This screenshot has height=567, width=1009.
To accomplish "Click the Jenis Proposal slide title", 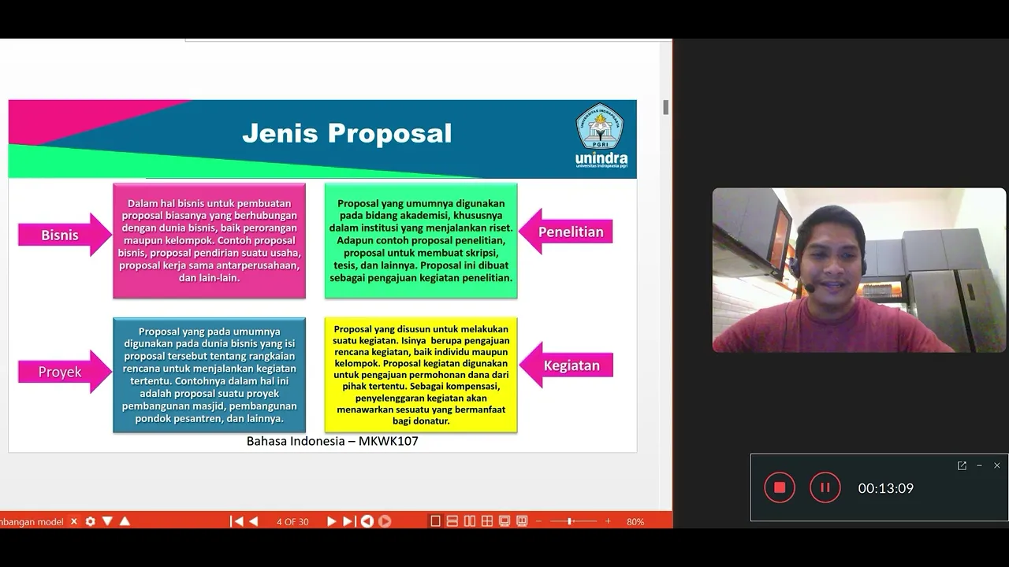I will (x=347, y=133).
